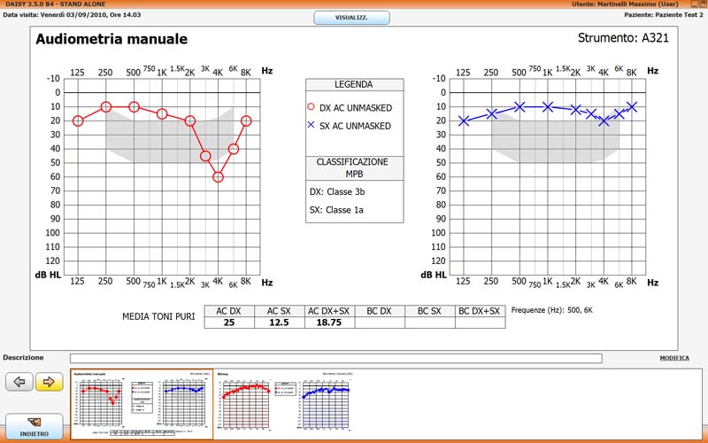Focus the Descrizione text field
Viewport: 708px width, 443px height.
pyautogui.click(x=336, y=358)
